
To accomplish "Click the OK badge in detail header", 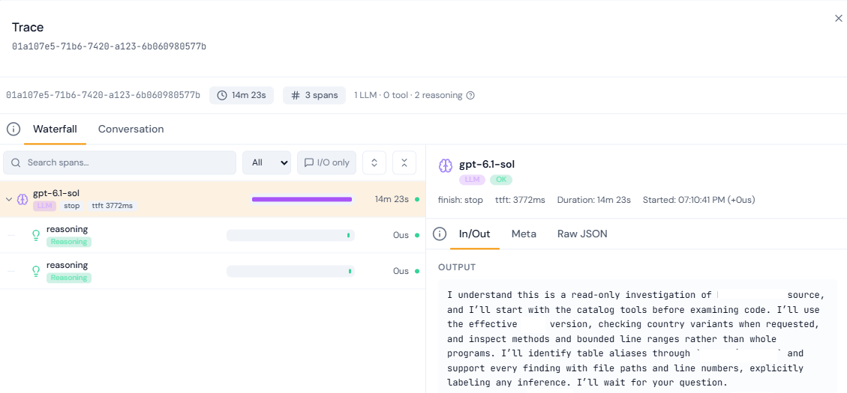I will coord(501,180).
